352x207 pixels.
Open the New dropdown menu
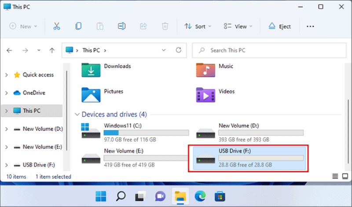(23, 26)
